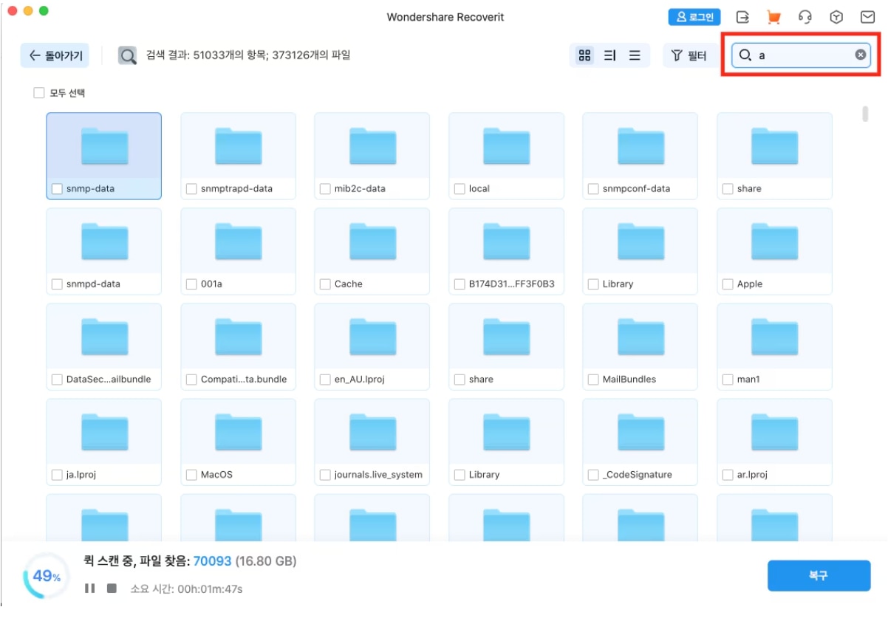Select the Apple folder checkbox
Image resolution: width=888 pixels, height=621 pixels.
(x=728, y=284)
